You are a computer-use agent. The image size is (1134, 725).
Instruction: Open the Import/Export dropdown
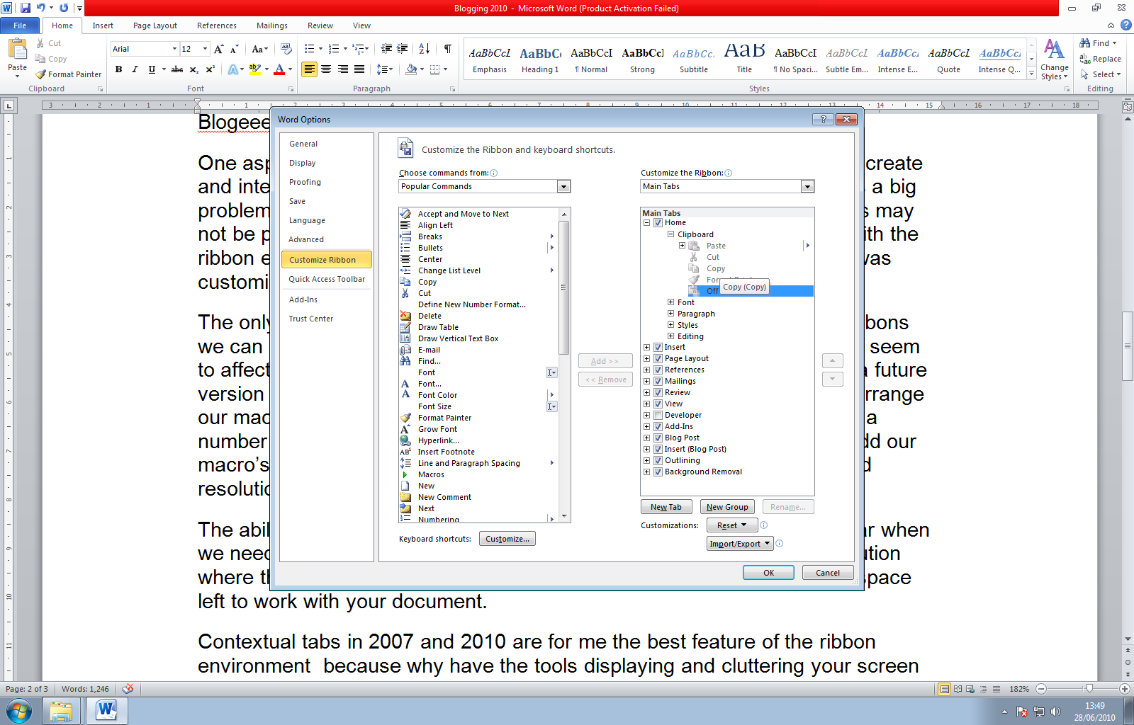click(x=740, y=544)
